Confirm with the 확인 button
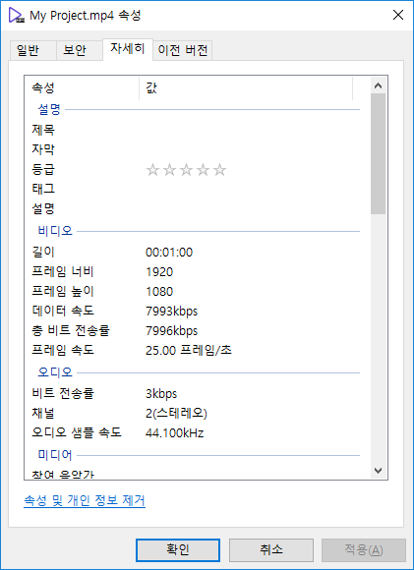This screenshot has height=570, width=414. pyautogui.click(x=178, y=550)
